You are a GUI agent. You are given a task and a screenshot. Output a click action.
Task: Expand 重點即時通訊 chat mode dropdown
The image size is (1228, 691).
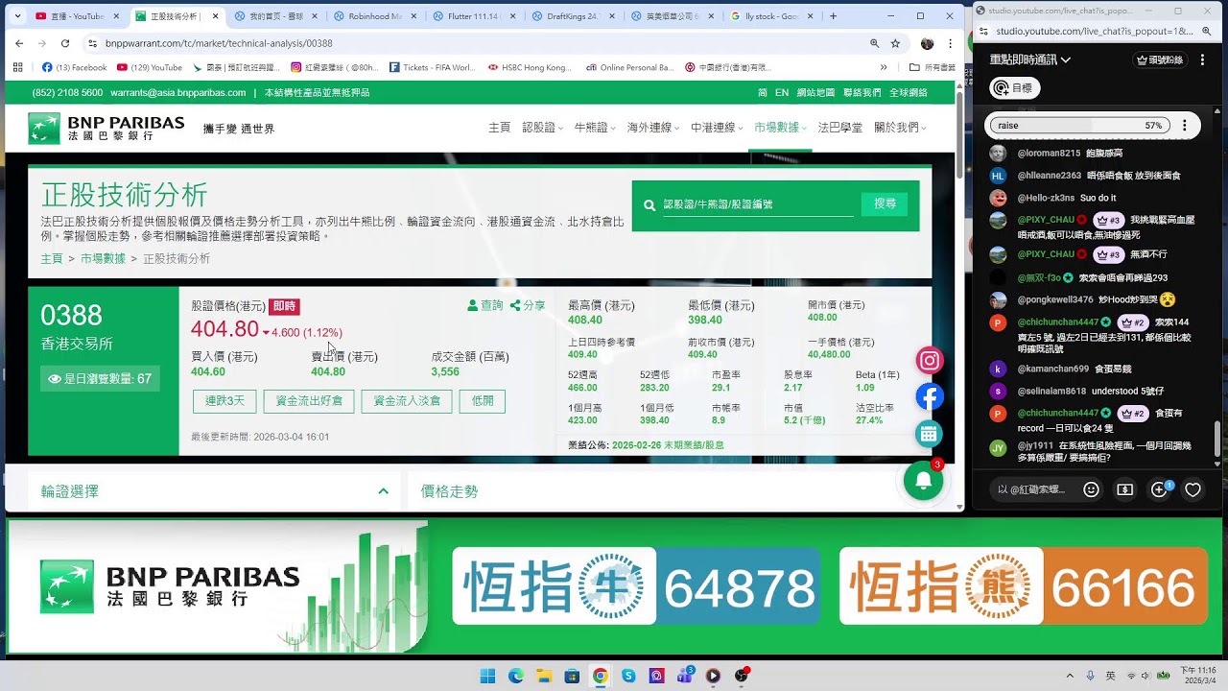pyautogui.click(x=1030, y=60)
